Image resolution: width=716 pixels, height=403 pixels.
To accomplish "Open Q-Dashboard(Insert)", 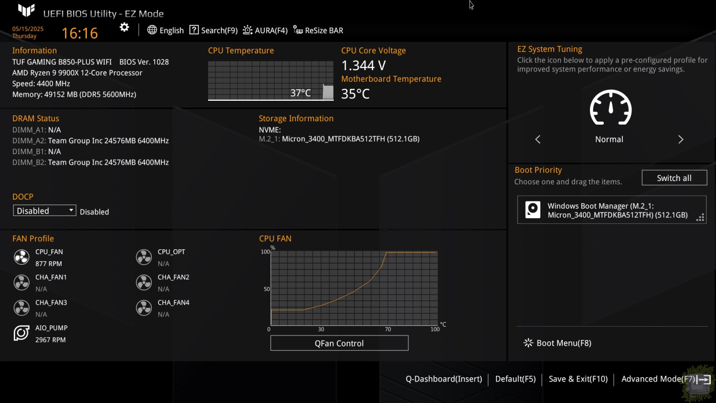I will 444,379.
